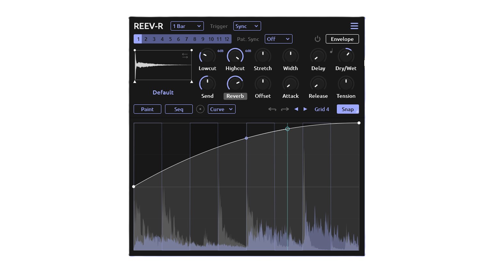This screenshot has width=493, height=272.
Task: Click the Attack knob
Action: (290, 84)
